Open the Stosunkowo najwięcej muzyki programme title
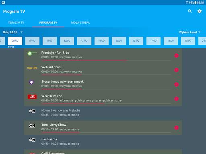 63,81
